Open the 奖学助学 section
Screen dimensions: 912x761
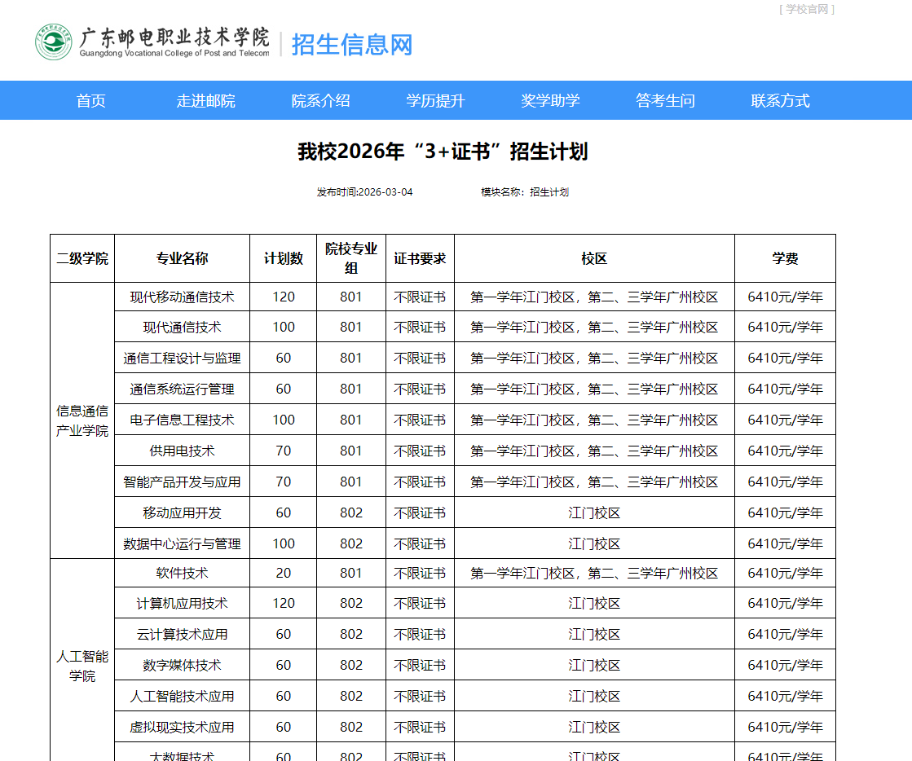[x=550, y=100]
